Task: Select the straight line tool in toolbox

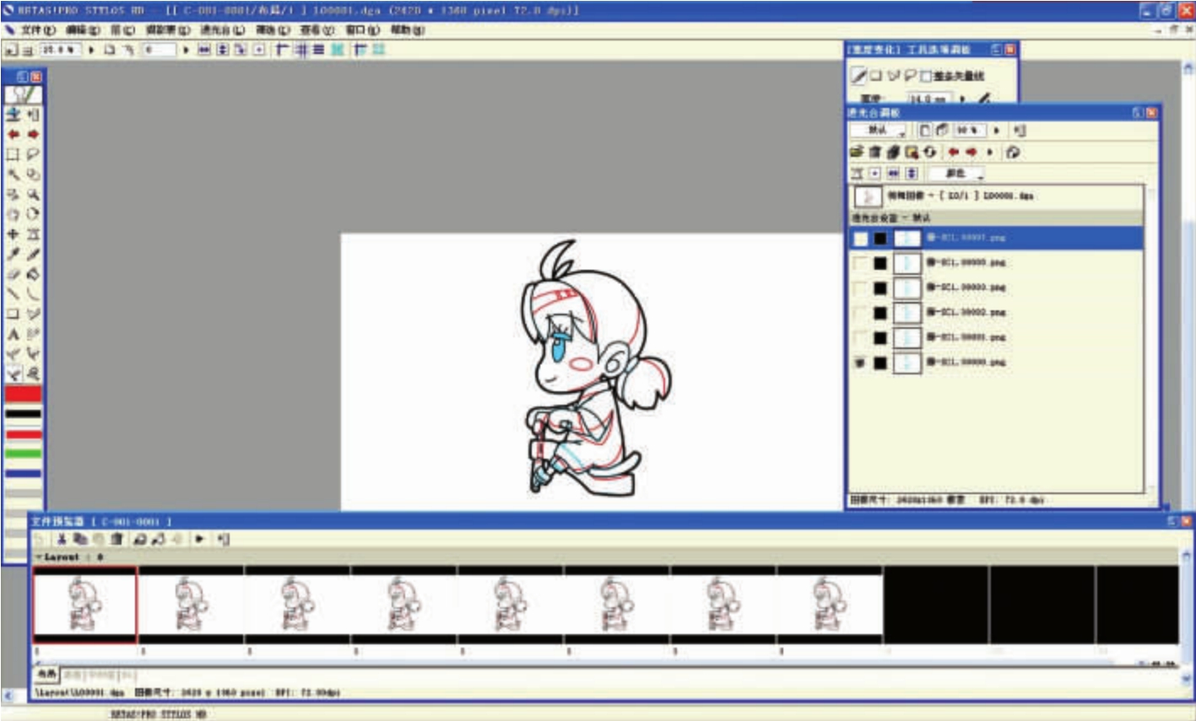Action: pos(13,294)
